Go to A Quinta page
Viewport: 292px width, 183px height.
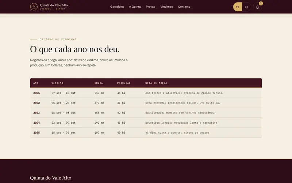(x=135, y=7)
